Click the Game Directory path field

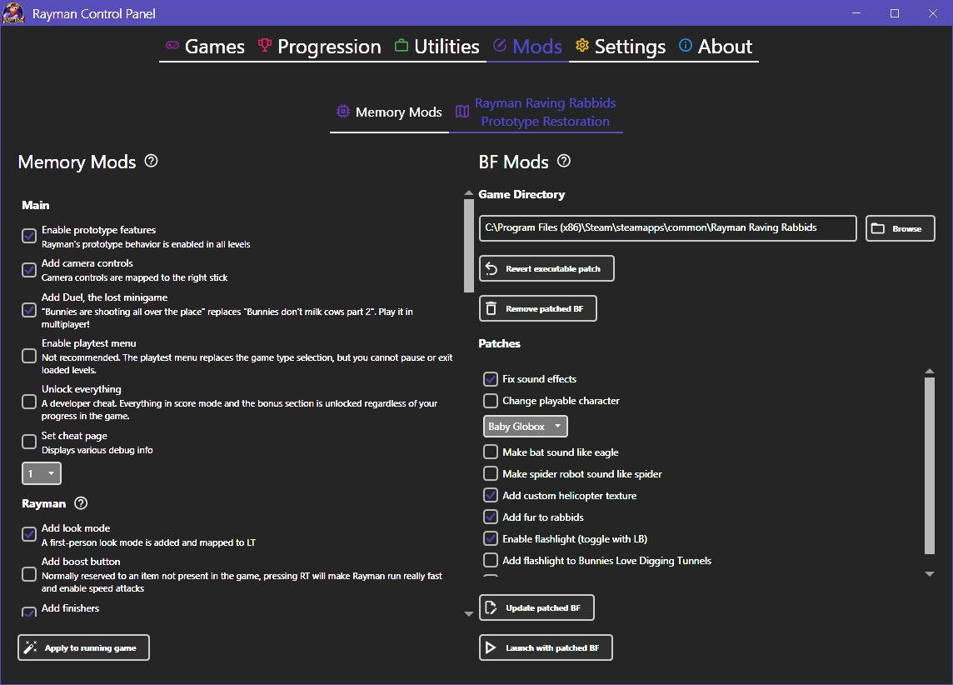point(666,227)
